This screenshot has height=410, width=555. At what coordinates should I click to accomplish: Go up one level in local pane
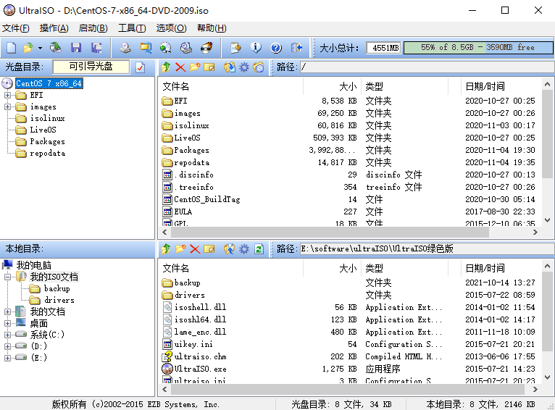(x=166, y=248)
